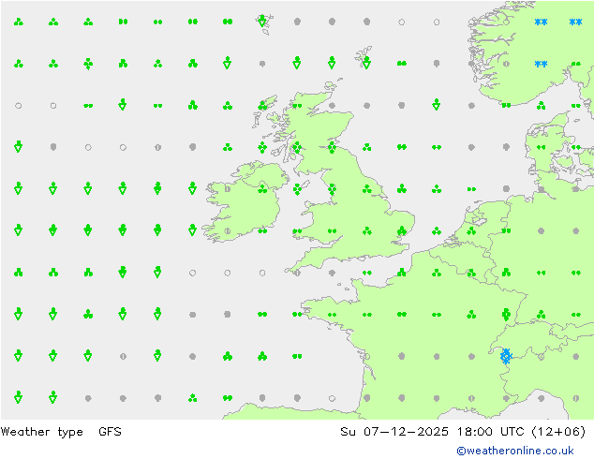Image resolution: width=594 pixels, height=459 pixels.
Task: Click the forecast offset "(12+06)"
Action: [558, 432]
